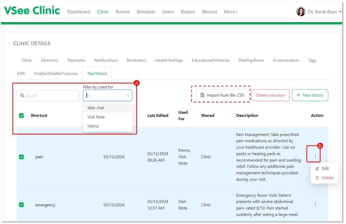The height and width of the screenshot is (224, 346).
Task: Open Rooms in top navigation
Action: point(122,12)
